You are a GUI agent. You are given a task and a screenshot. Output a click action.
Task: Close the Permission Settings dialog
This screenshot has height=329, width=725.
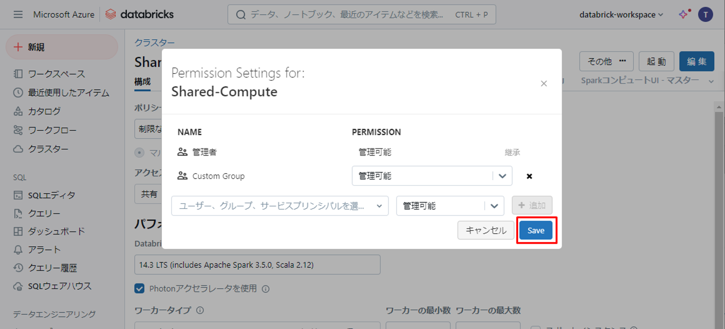point(543,84)
